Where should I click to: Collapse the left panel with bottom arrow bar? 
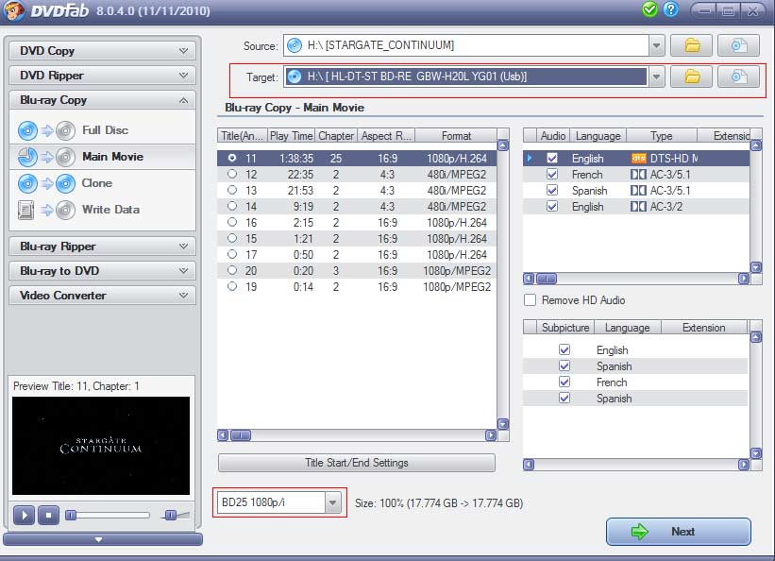click(102, 539)
